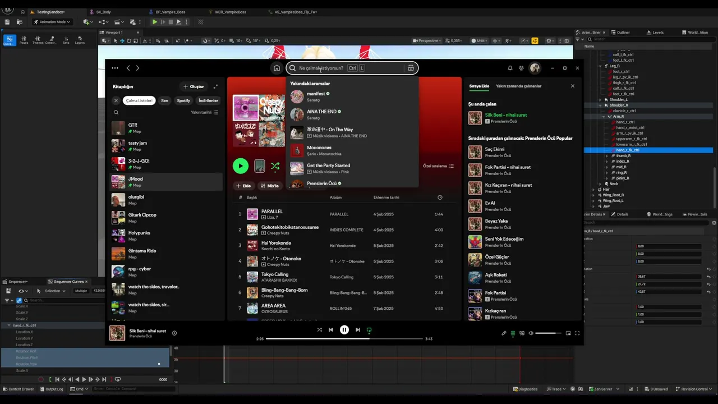Close the Spotify queue side panel

(x=573, y=86)
